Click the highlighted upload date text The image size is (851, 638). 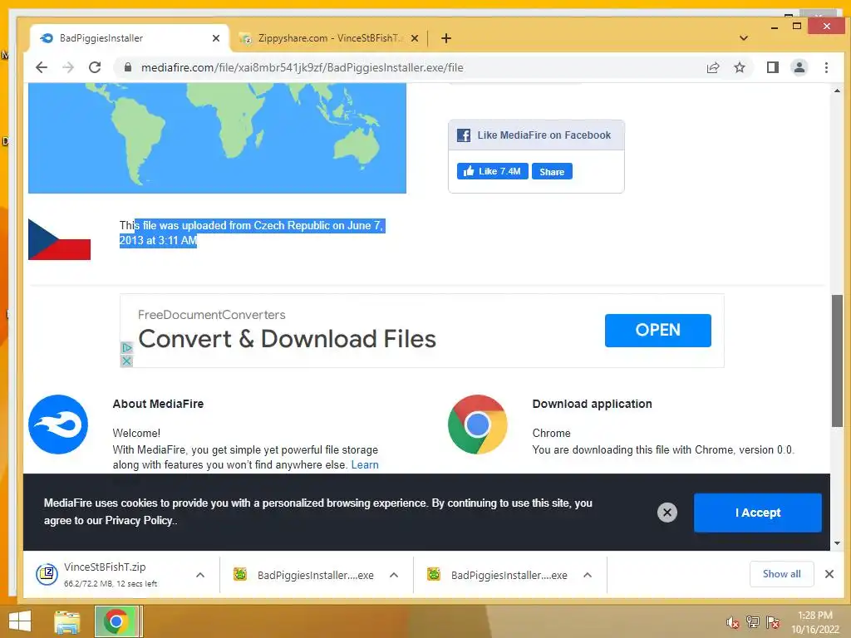253,233
